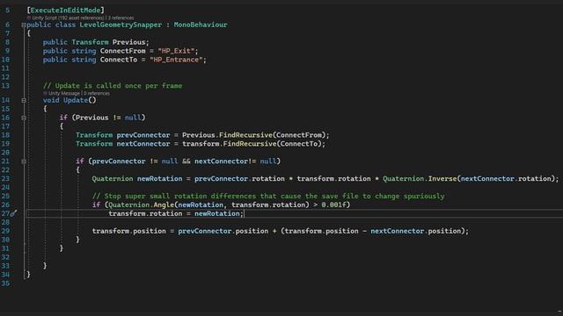Click the "HP_Exit" string literal
This screenshot has width=563, height=316.
point(176,51)
